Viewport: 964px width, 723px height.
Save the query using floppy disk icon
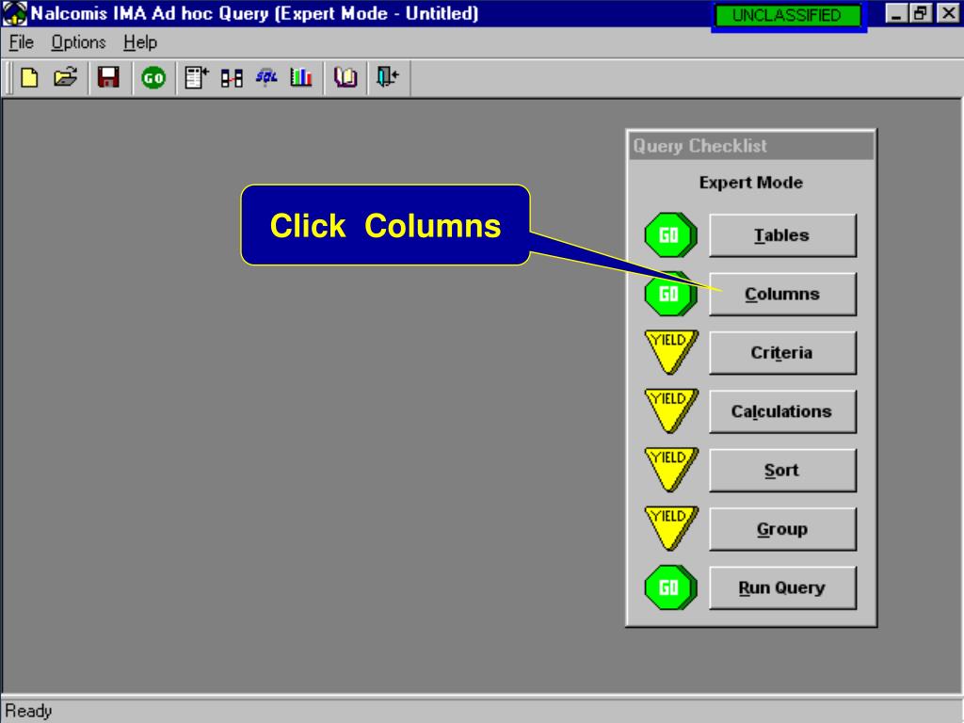tap(108, 78)
